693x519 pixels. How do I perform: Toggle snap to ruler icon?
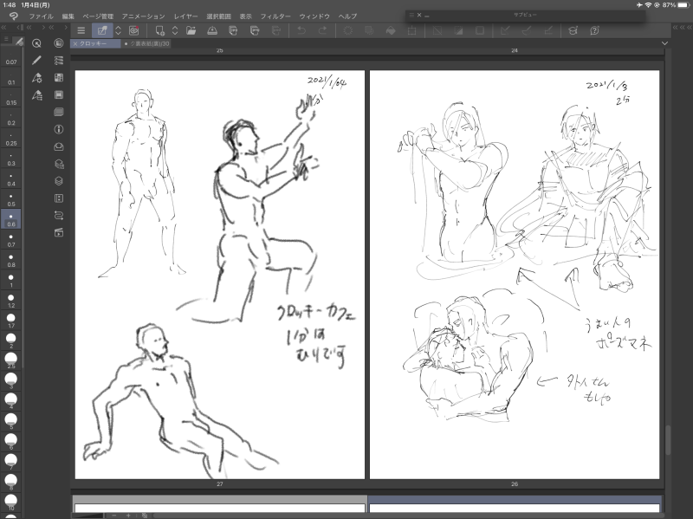click(505, 30)
